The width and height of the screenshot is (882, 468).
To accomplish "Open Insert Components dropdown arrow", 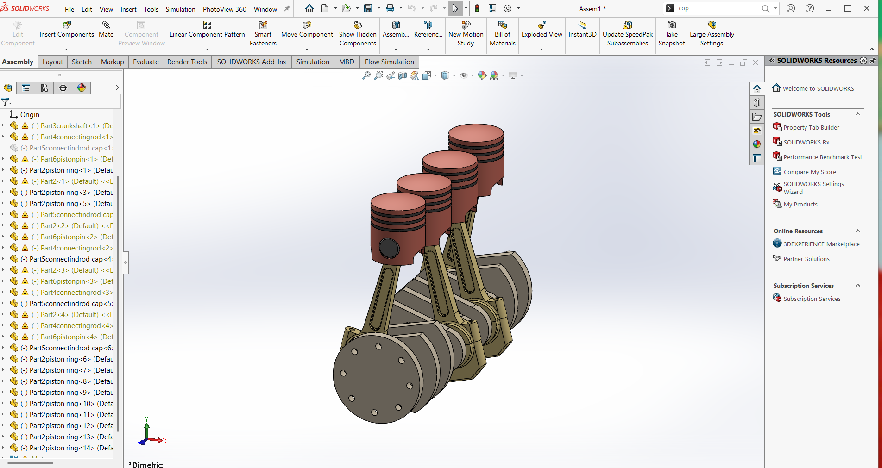I will coord(66,49).
